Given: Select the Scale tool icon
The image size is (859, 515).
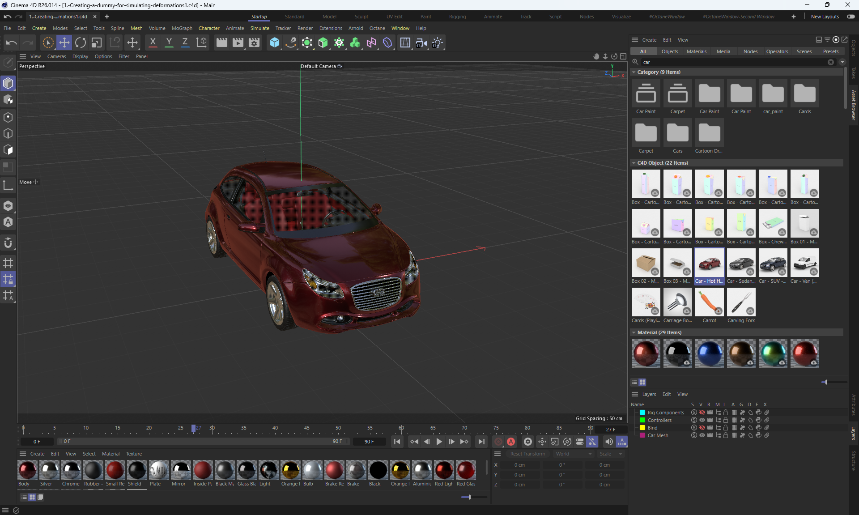Looking at the screenshot, I should [x=97, y=43].
